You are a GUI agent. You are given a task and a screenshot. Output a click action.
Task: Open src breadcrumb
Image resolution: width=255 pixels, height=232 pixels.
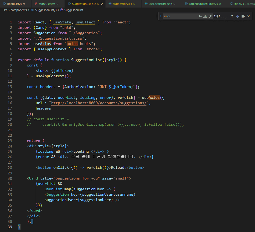point(5,10)
